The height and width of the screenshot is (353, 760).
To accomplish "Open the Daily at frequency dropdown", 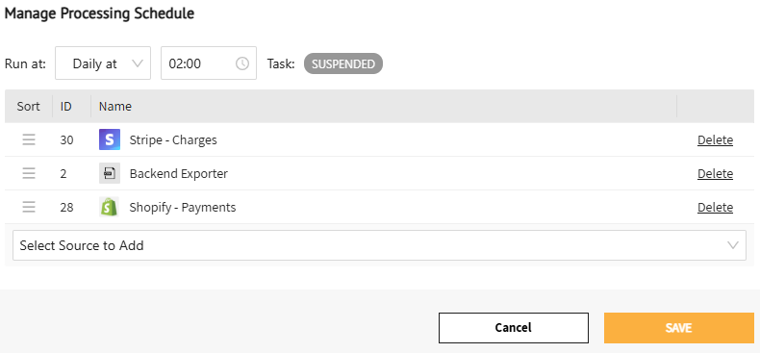I will pos(103,63).
